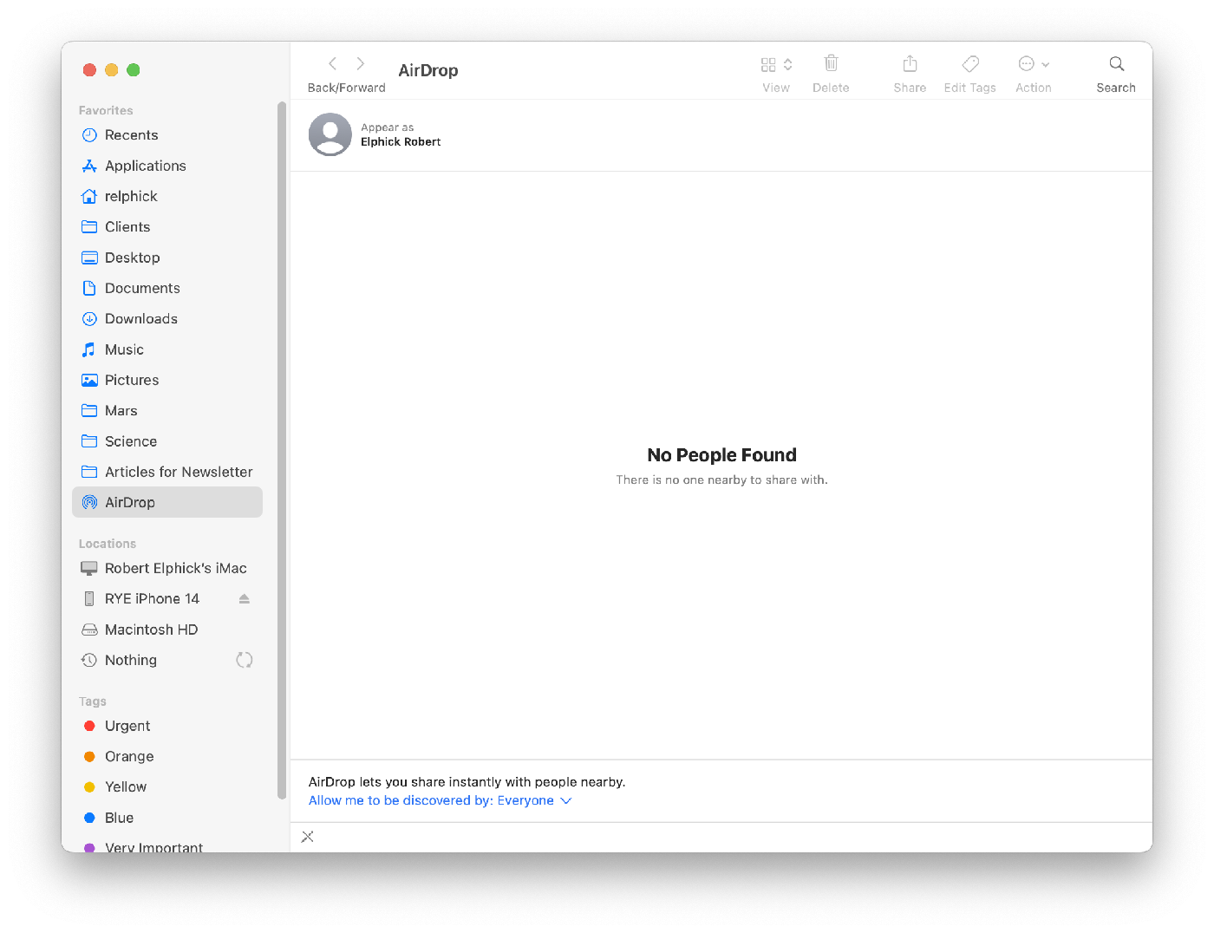Click the Share toolbar icon

[910, 63]
